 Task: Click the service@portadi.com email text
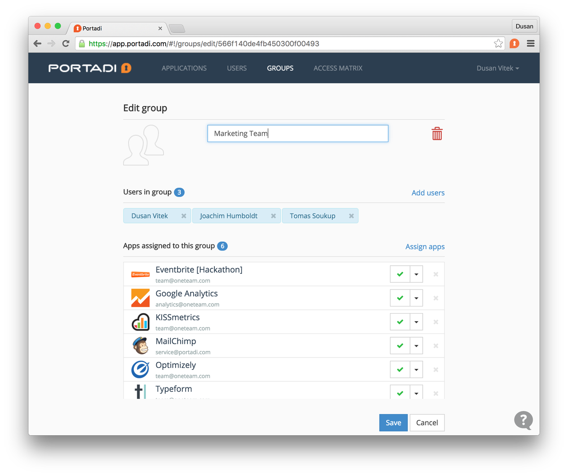click(x=183, y=352)
